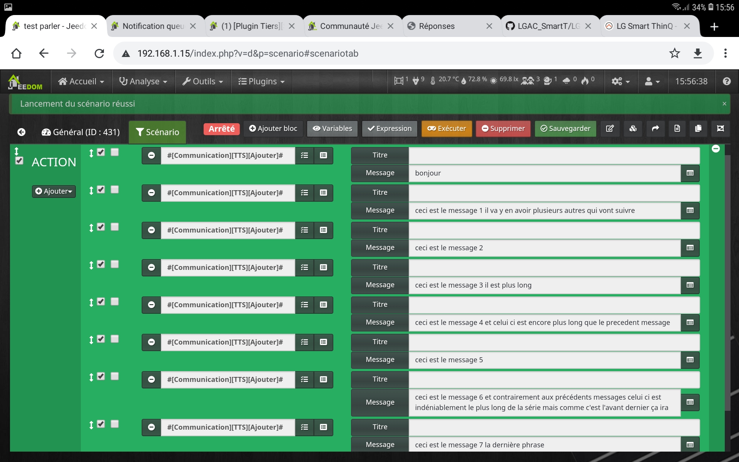Switch to the Réponses browser tab
Screen dimensions: 739x462
coord(450,26)
